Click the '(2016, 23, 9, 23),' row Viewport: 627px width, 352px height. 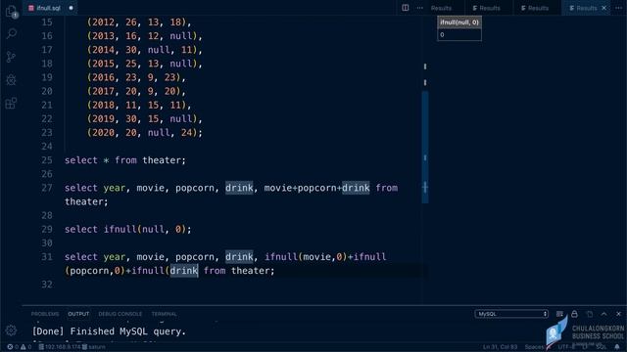[x=136, y=77]
